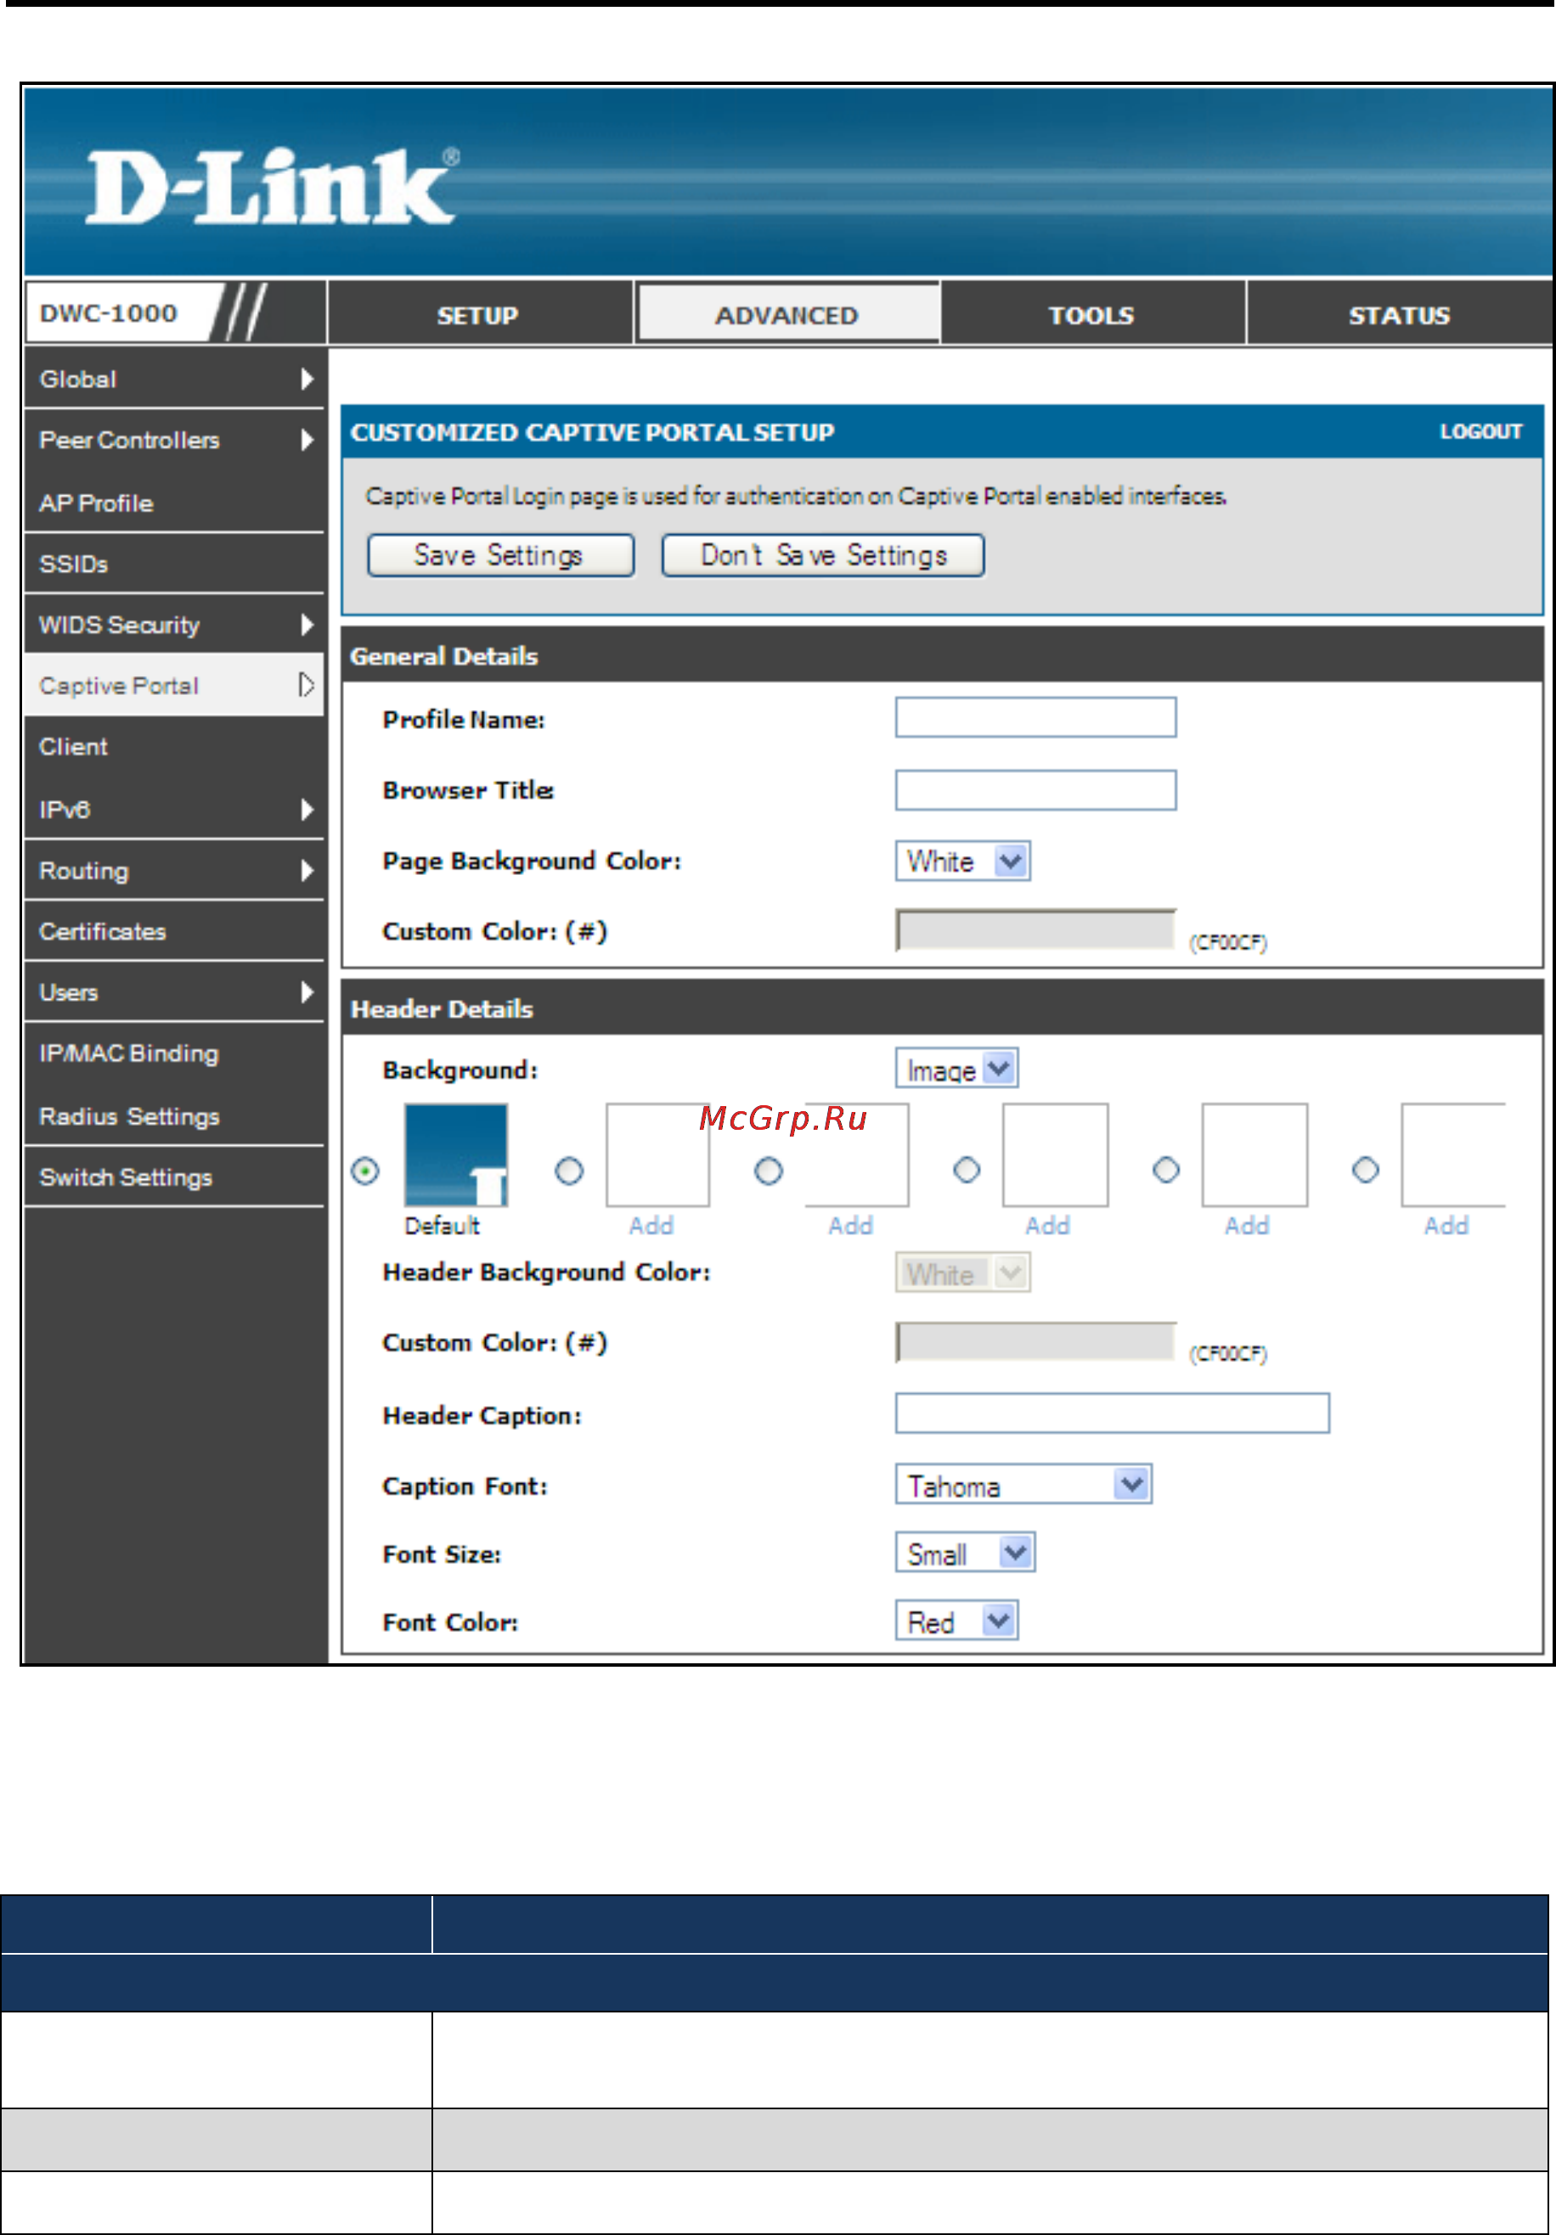Select the fourth header image radio

967,1170
